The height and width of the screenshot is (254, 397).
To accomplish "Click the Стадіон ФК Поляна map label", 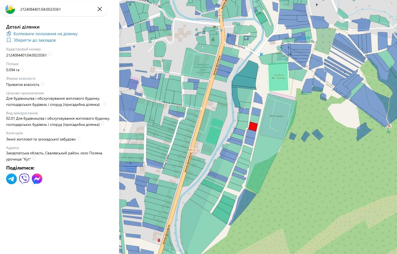I will point(278,76).
